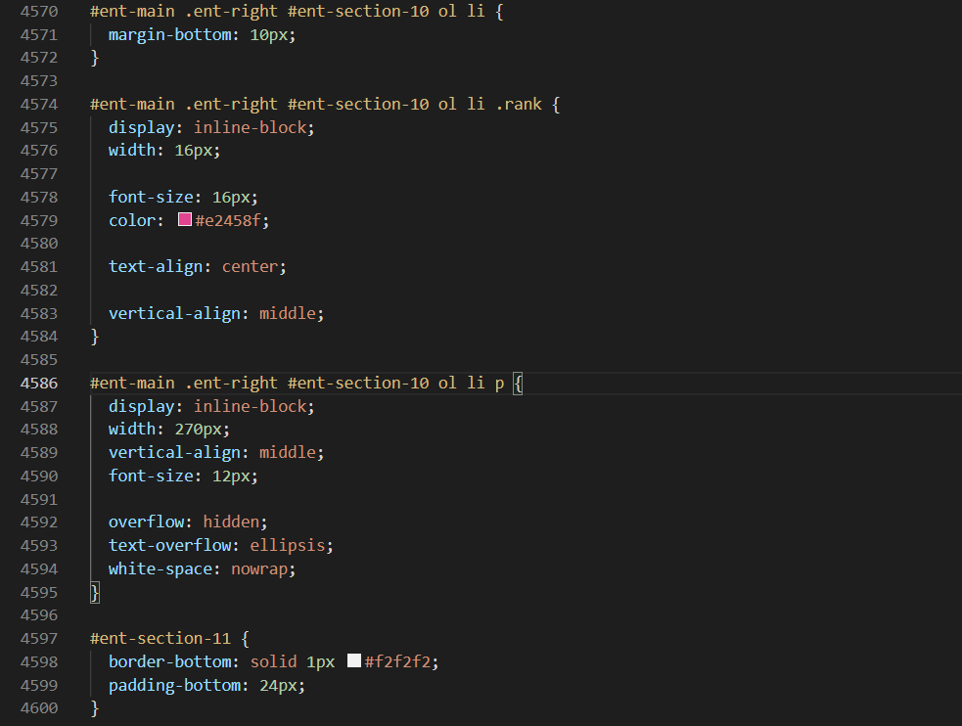962x726 pixels.
Task: Click 'overflow' property on line 4592
Action: tap(146, 522)
